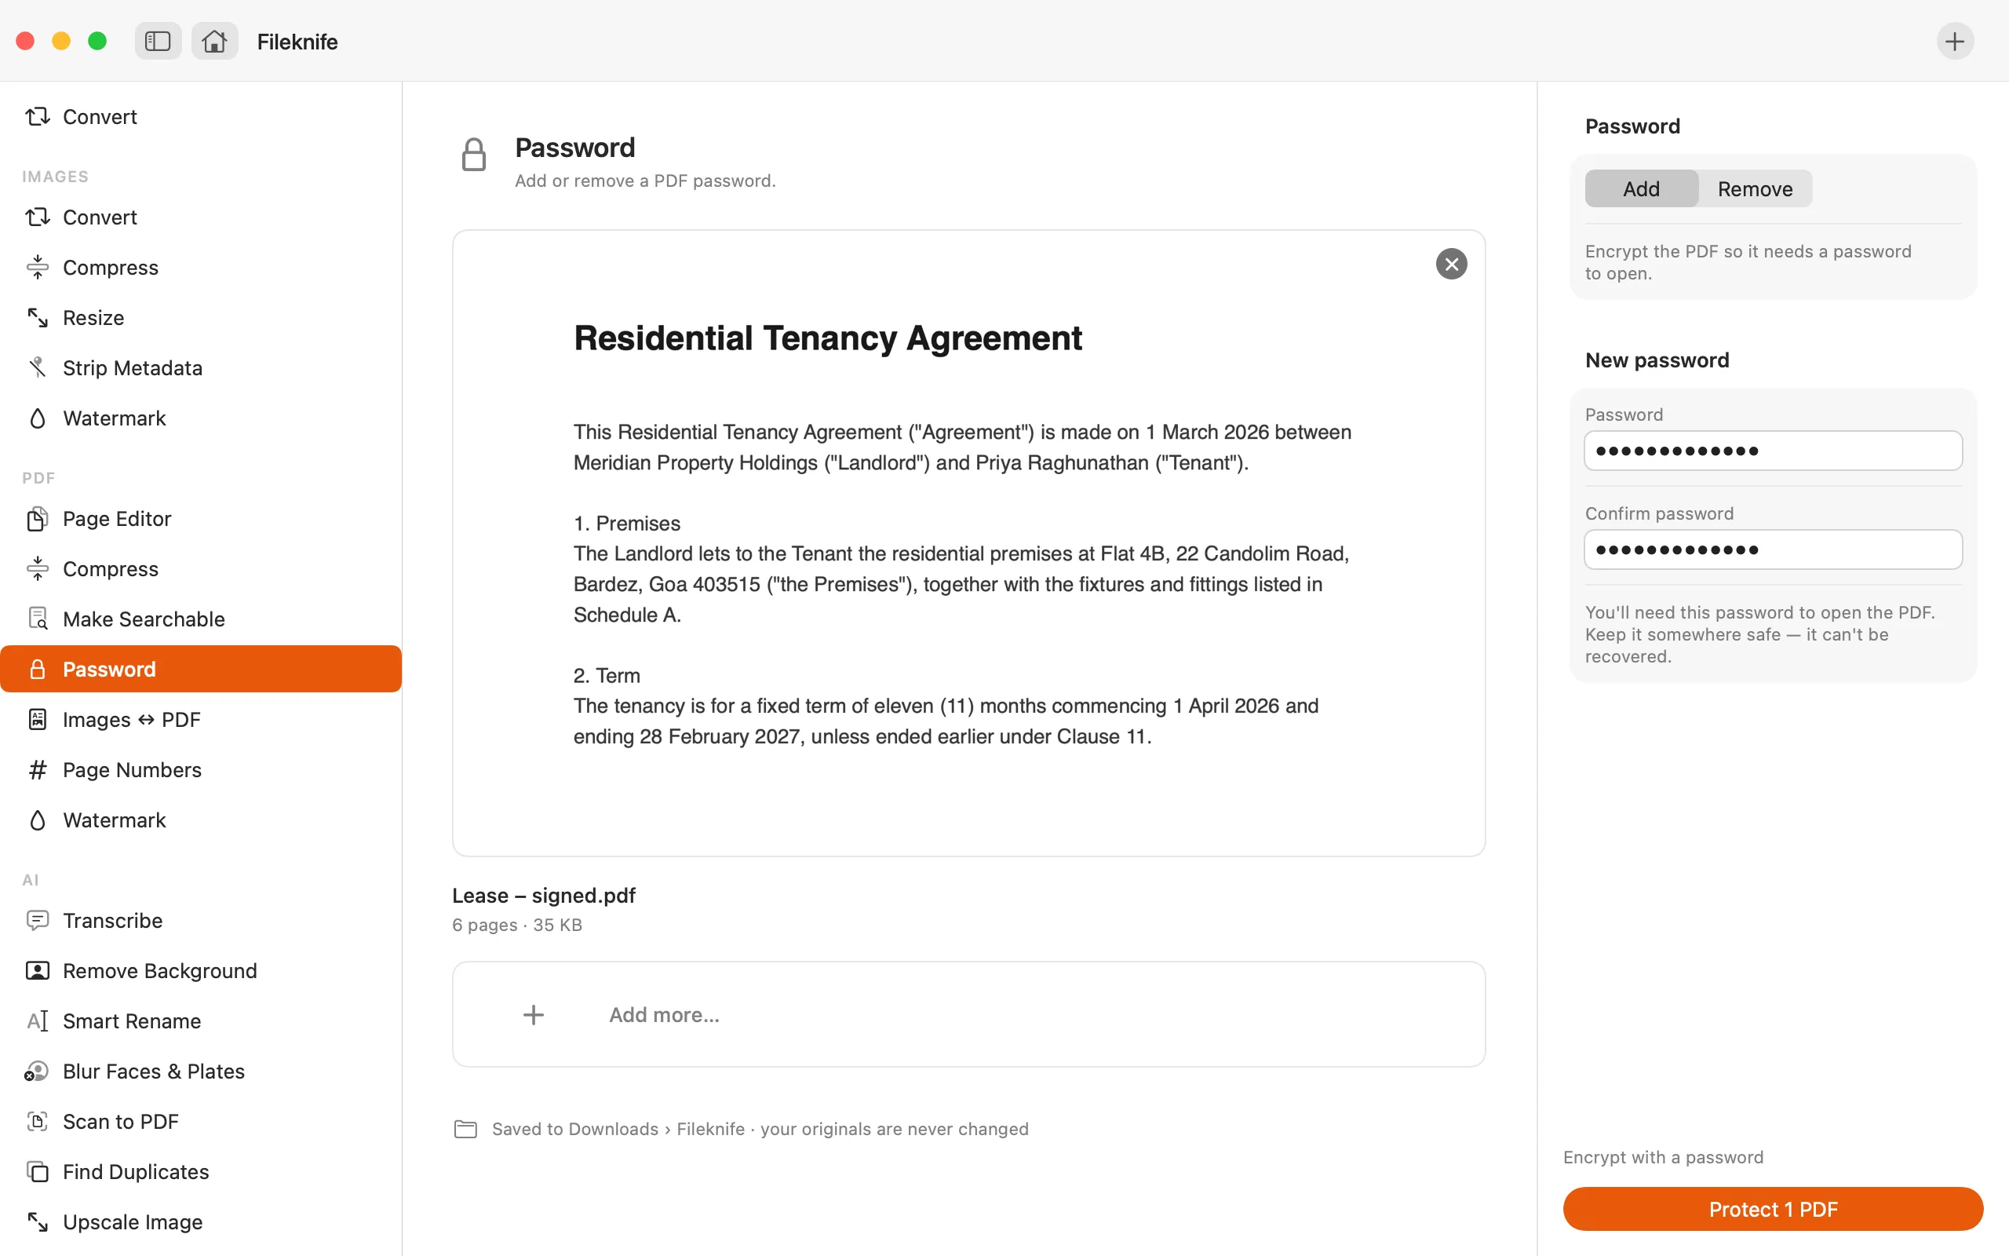Image resolution: width=2009 pixels, height=1256 pixels.
Task: Open the Page Numbers tool
Action: pyautogui.click(x=201, y=769)
